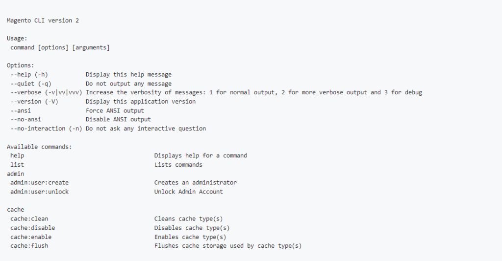Click "command [options] [arguments]" usage line
The image size is (502, 261).
point(60,47)
